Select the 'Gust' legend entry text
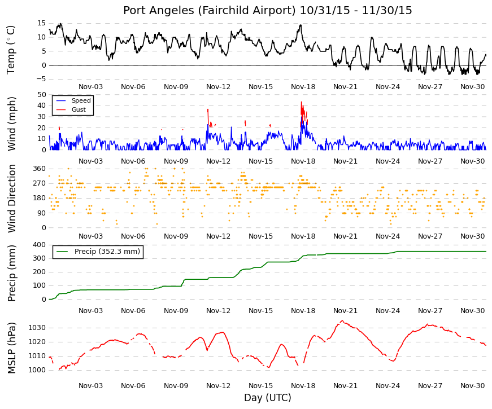The image size is (492, 409). click(x=79, y=109)
